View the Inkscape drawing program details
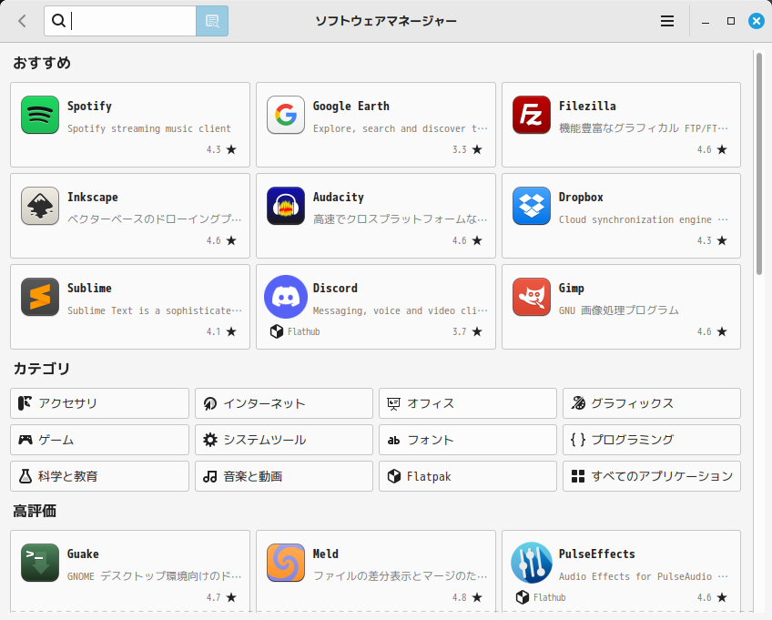The width and height of the screenshot is (772, 620). coord(128,216)
